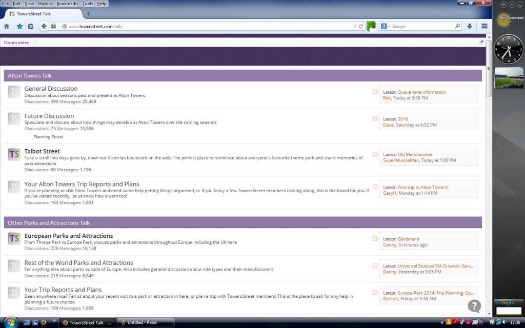Click the search magnifier in the Google box
The image size is (525, 328).
point(457,26)
